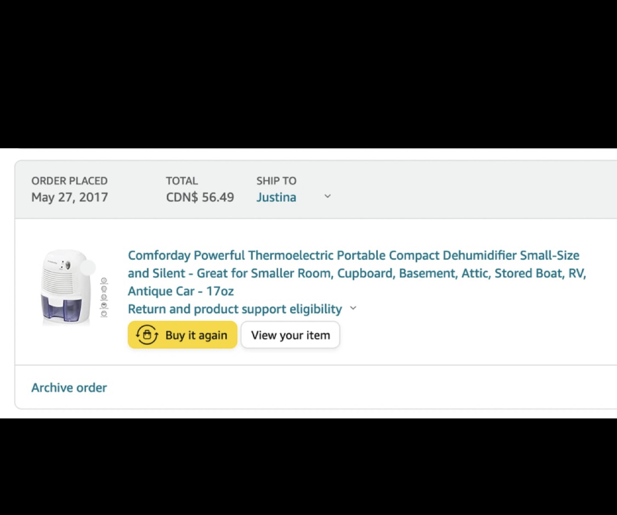Image resolution: width=617 pixels, height=515 pixels.
Task: Open Return and product support eligibility link
Action: tap(235, 309)
